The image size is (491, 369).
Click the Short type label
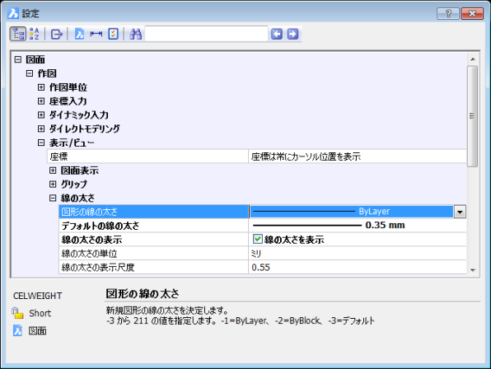[40, 313]
